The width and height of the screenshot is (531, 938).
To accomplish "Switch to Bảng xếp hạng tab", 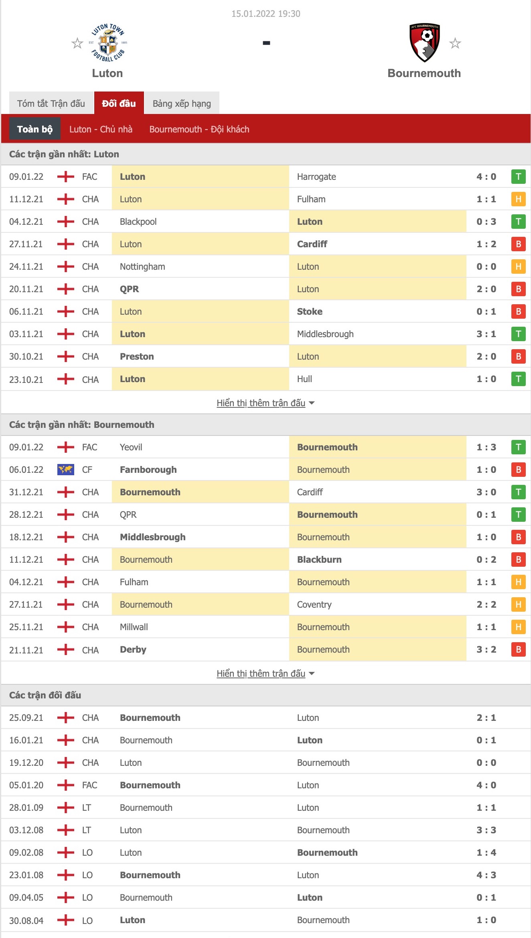I will 182,104.
